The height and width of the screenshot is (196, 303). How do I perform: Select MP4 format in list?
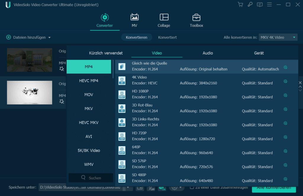[x=89, y=67]
